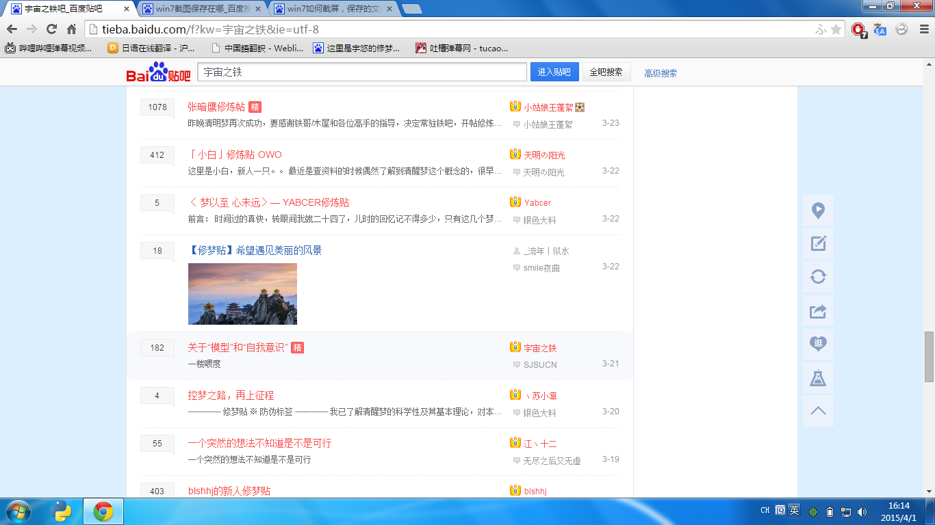
Task: Open the 「小白」修炼帖 OWO thread
Action: tap(235, 155)
